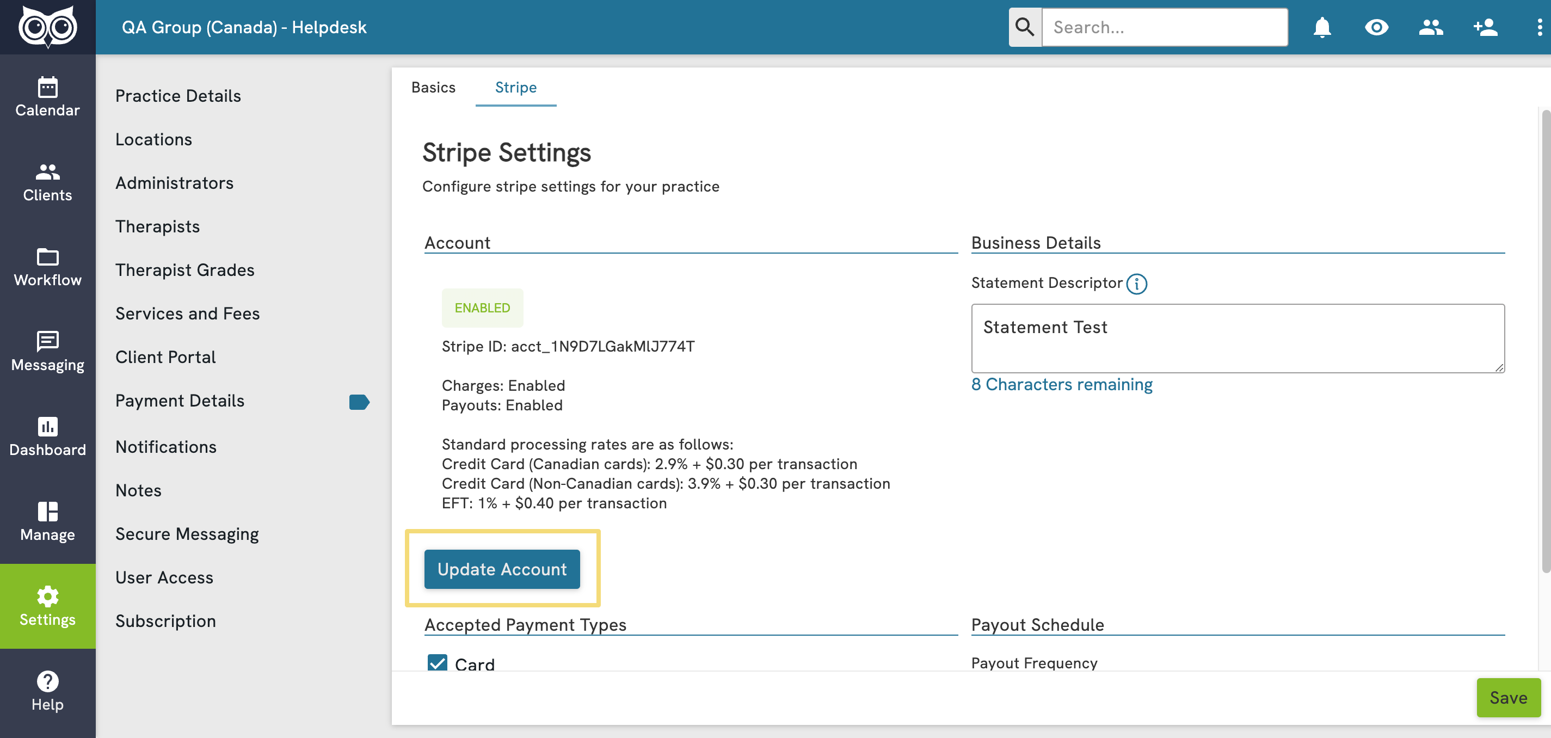Click the Stripe ID acct_1N9D7LGakMlJ774T text
The width and height of the screenshot is (1551, 738).
568,346
